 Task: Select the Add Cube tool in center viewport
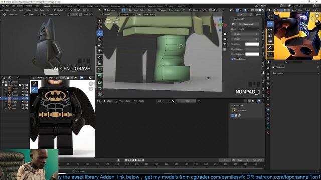click(x=100, y=70)
